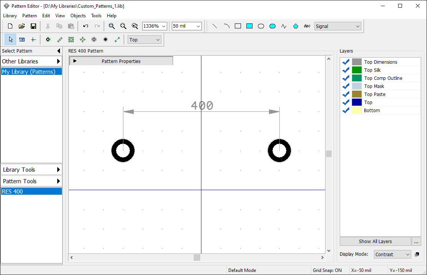
Task: Toggle Top Dimensions layer checkmark
Action: point(346,62)
